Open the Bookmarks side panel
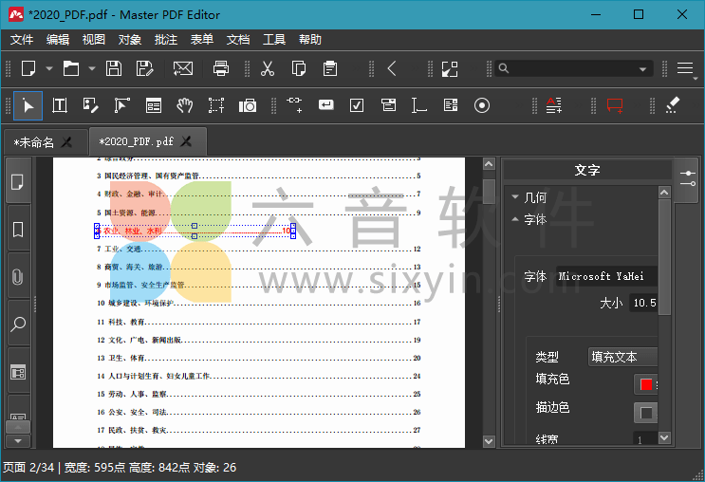The height and width of the screenshot is (482, 705). 18,230
